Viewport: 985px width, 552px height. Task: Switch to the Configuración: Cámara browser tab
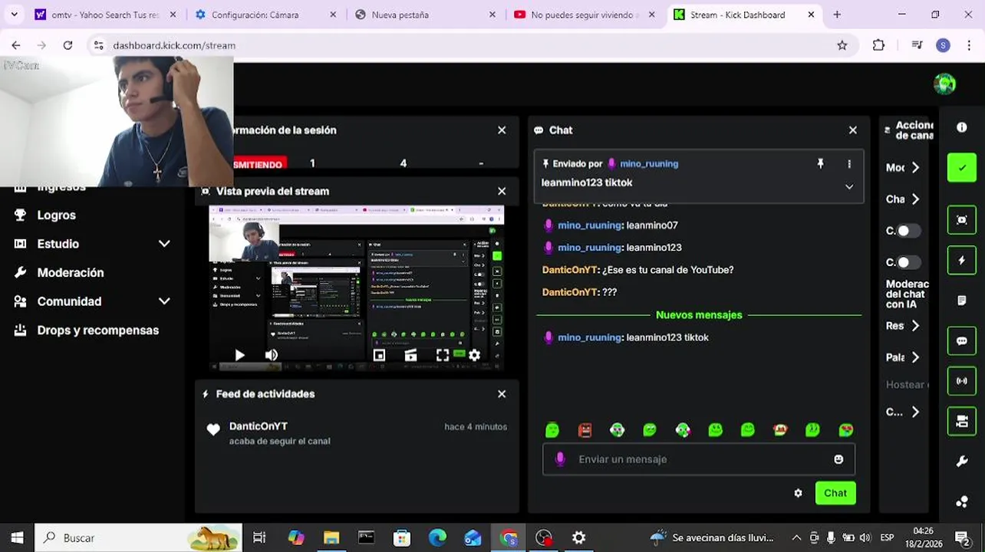tap(265, 15)
